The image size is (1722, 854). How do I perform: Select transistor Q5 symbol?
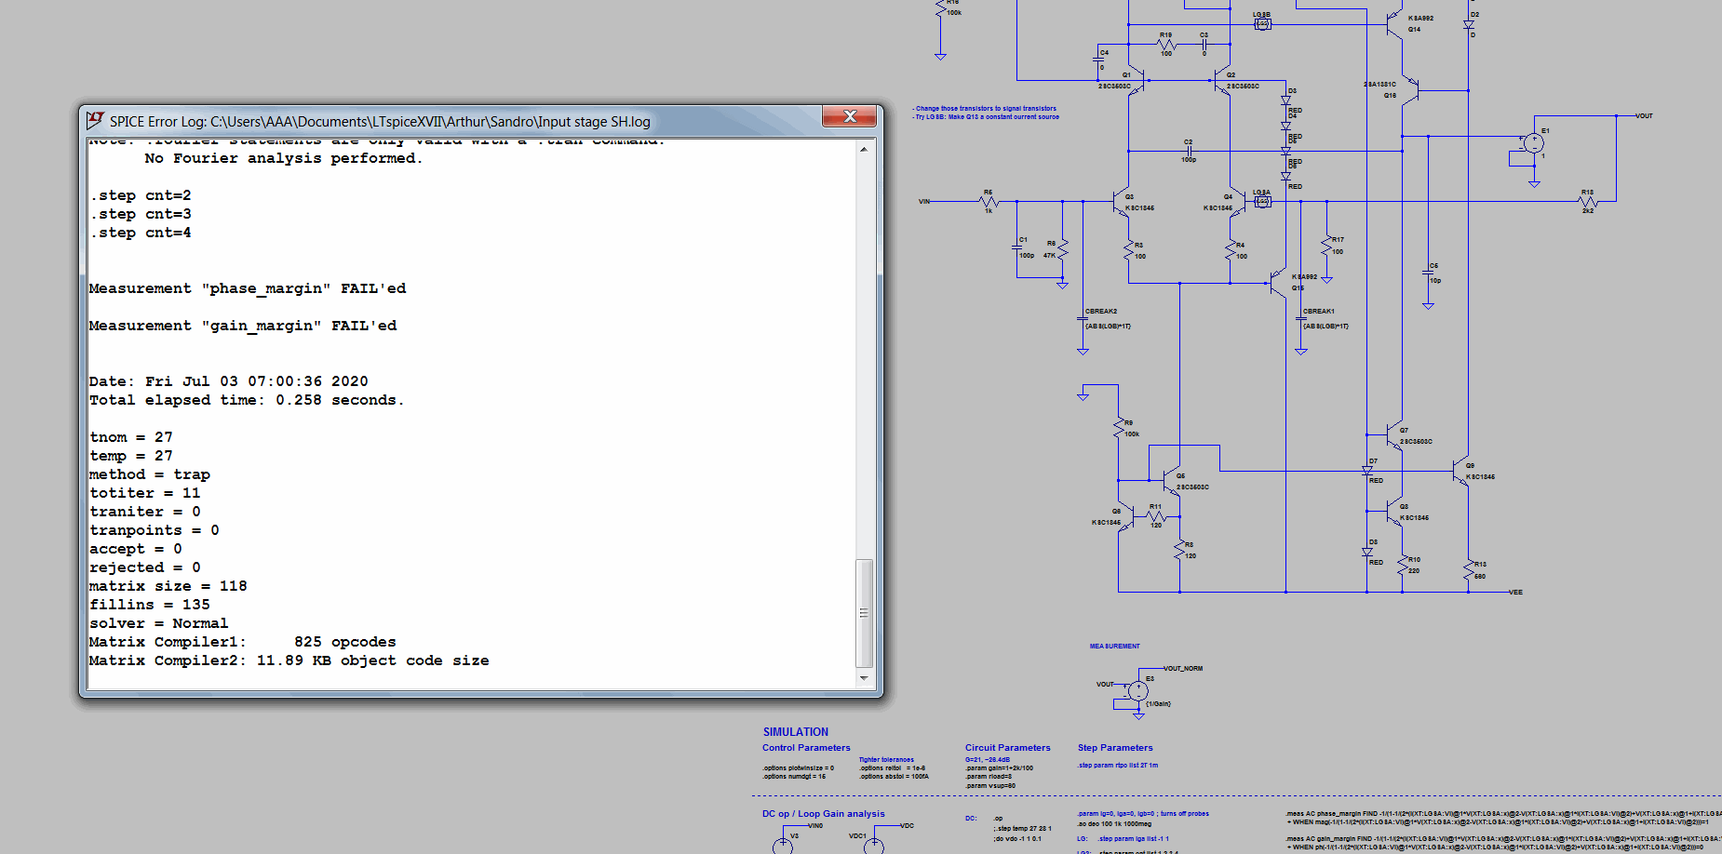1171,481
